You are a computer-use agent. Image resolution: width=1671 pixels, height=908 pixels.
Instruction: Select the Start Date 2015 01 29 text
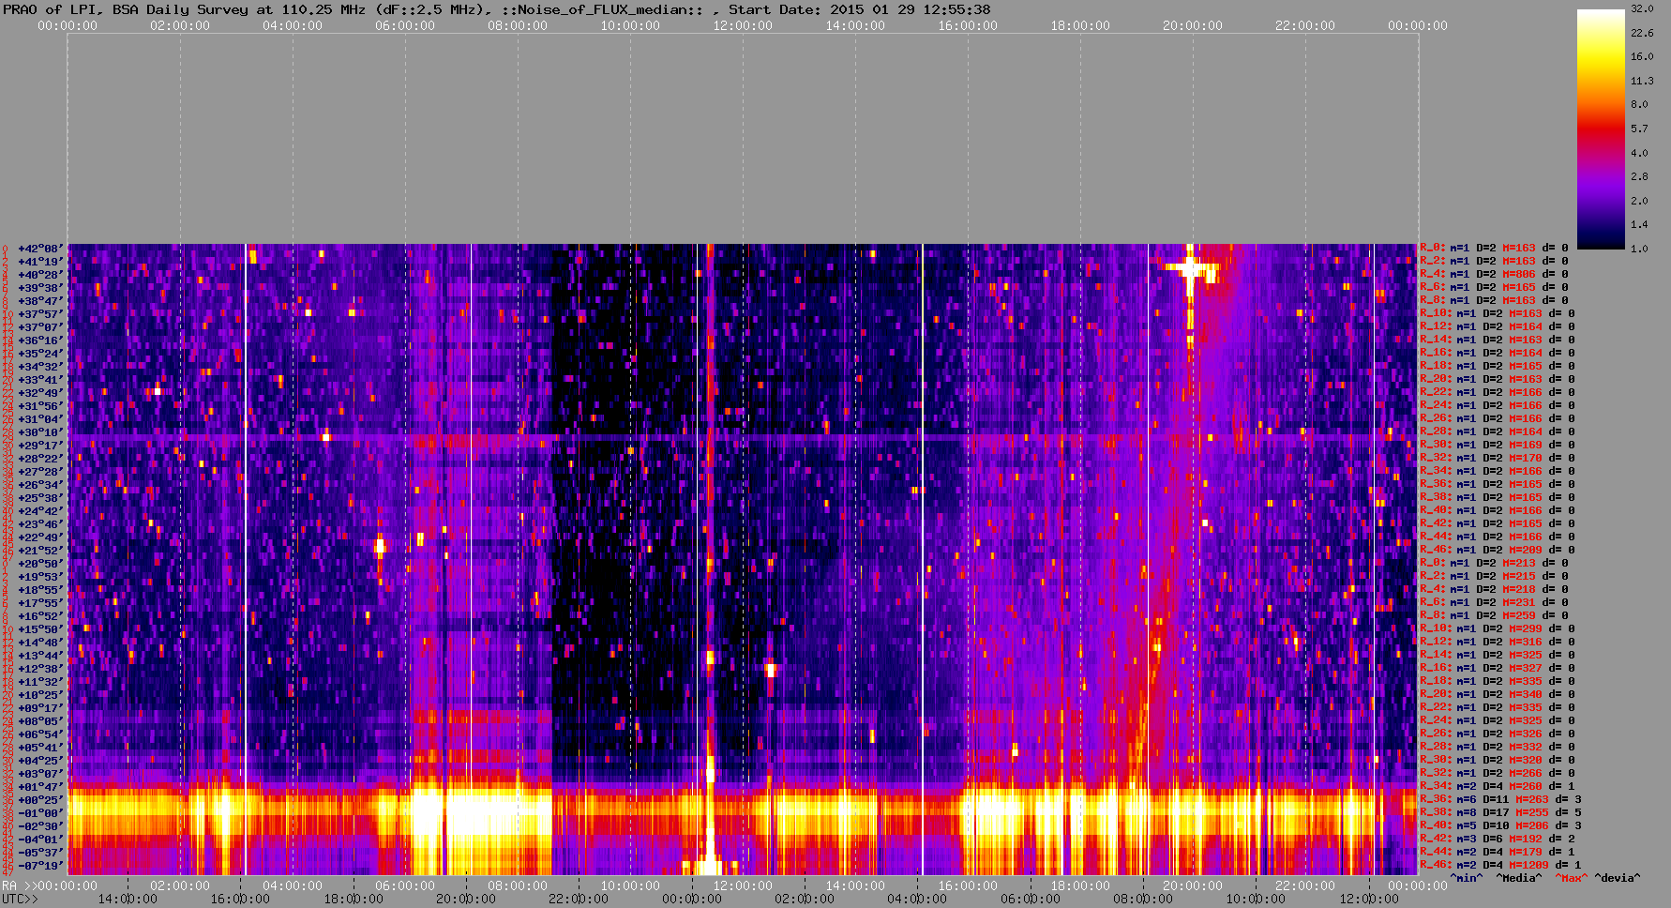click(860, 9)
